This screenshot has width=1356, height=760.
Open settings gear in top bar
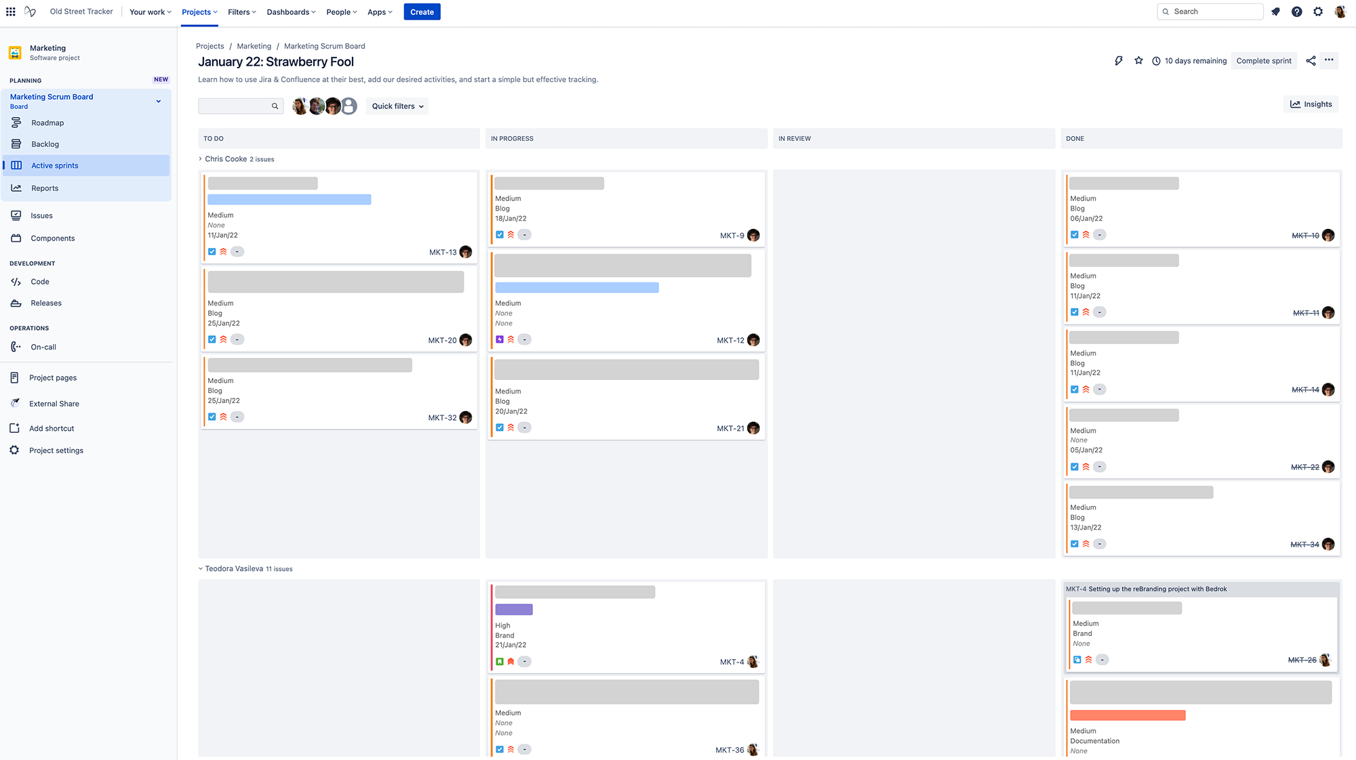tap(1318, 12)
